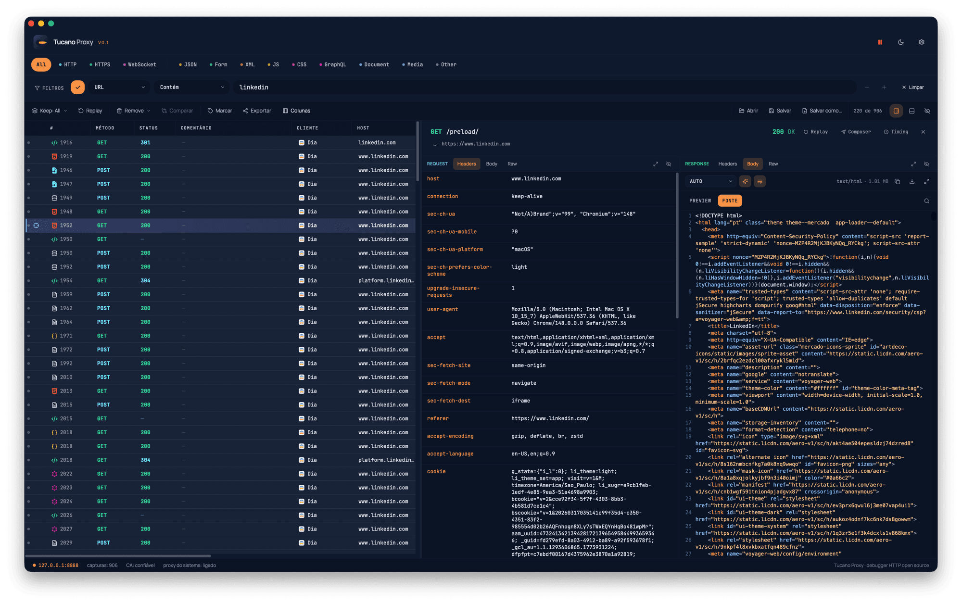962x604 pixels.
Task: Select the side-by-side split layout icon
Action: click(896, 111)
